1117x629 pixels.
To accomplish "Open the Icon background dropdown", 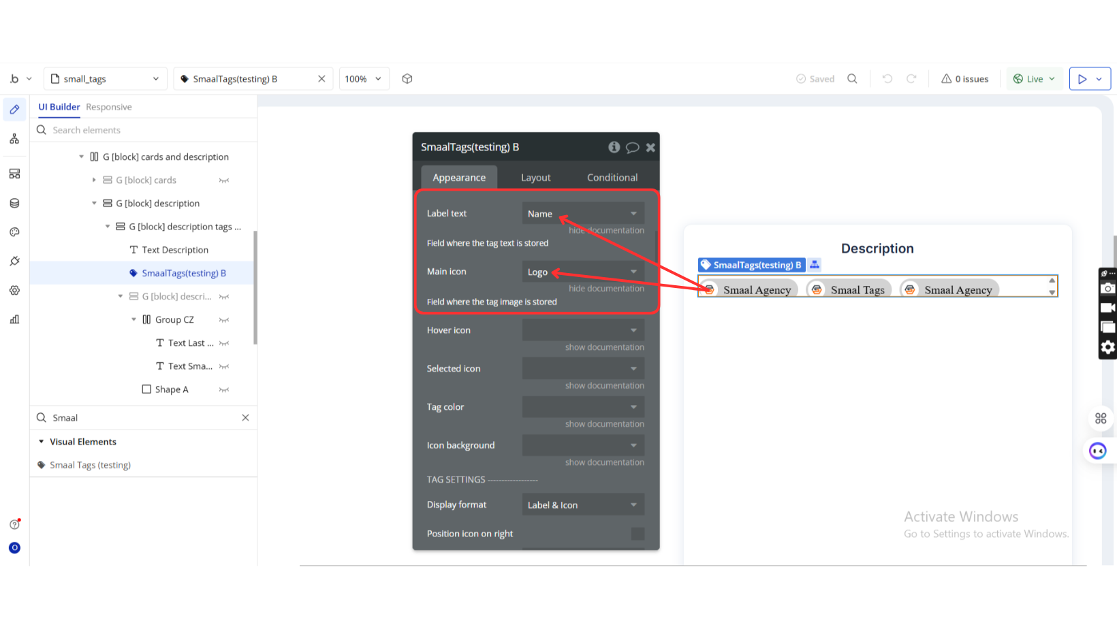I will [x=583, y=445].
